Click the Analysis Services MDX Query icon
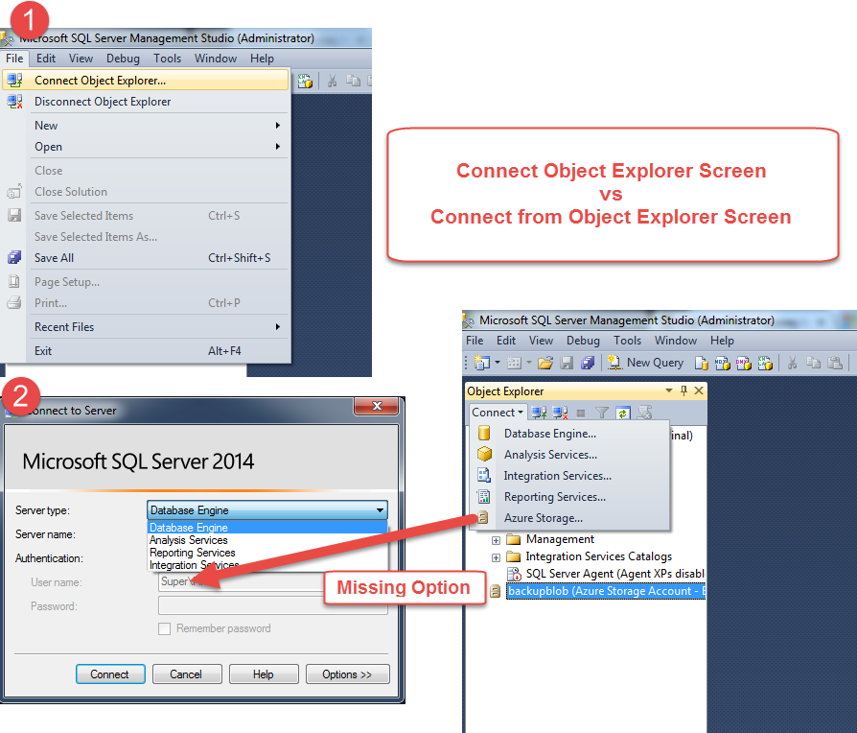The width and height of the screenshot is (857, 733). [723, 364]
